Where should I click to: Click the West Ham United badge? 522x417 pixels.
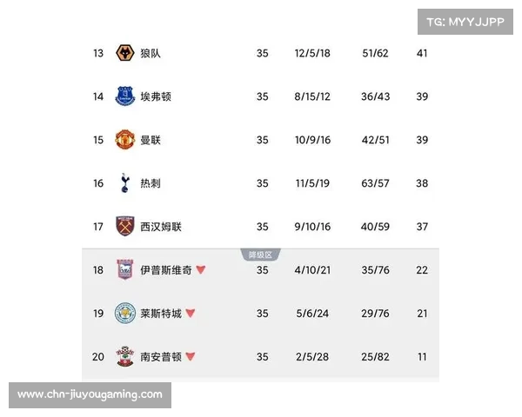[x=124, y=226]
